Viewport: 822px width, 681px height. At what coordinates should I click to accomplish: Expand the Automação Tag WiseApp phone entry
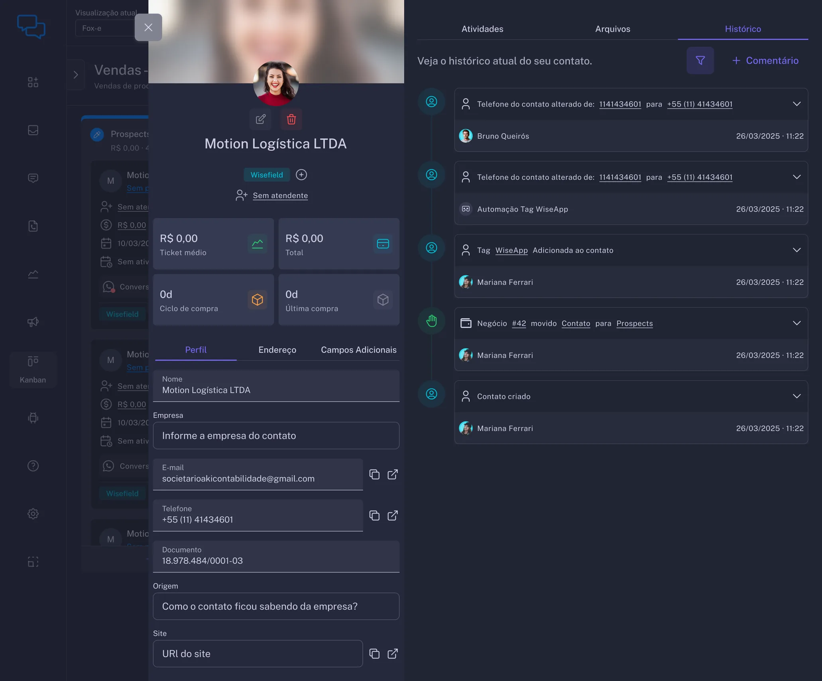796,177
